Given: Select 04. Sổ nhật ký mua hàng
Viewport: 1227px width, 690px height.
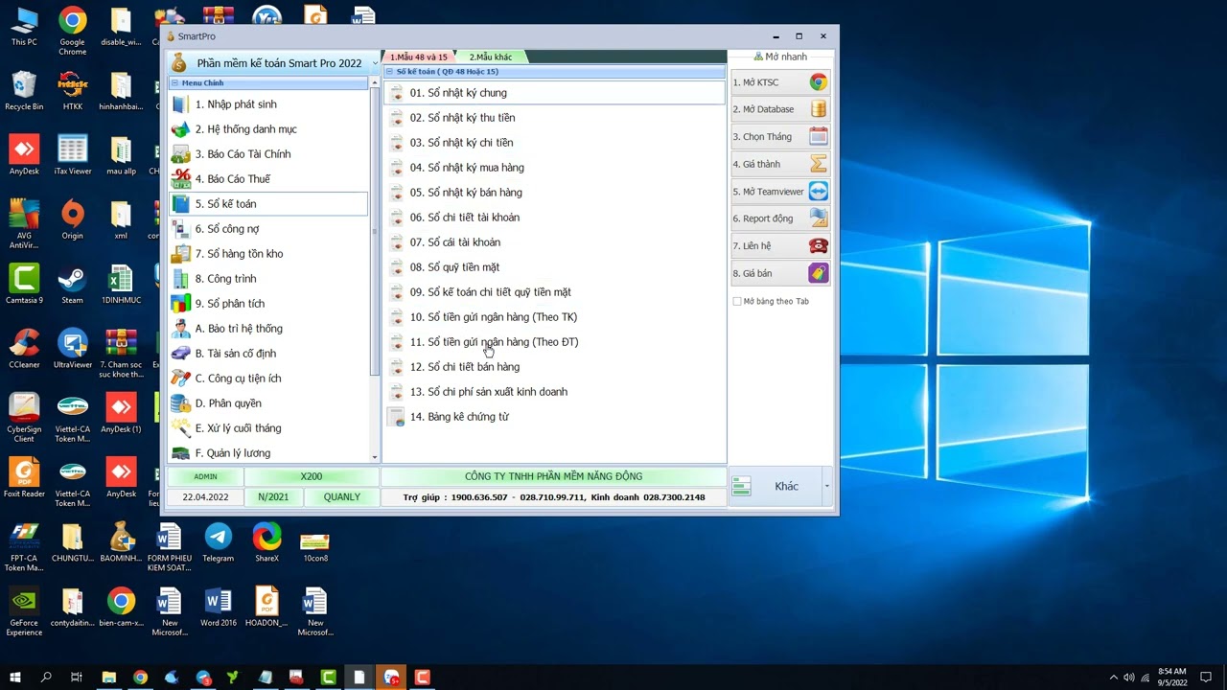Looking at the screenshot, I should (x=554, y=168).
